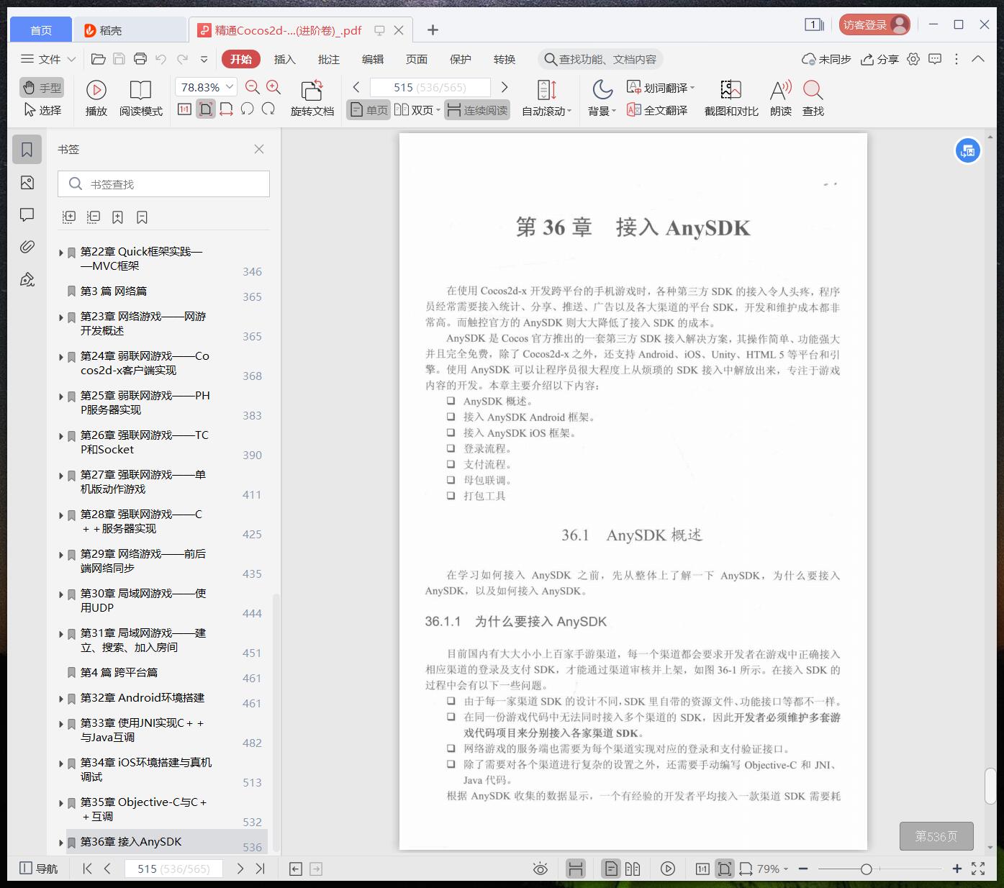Switch to 单页 single page view

pos(368,110)
